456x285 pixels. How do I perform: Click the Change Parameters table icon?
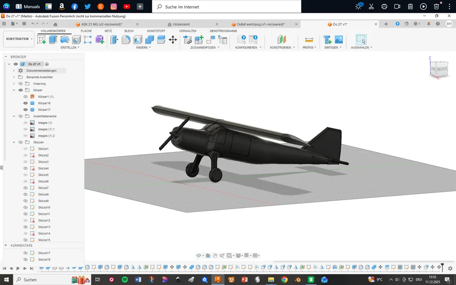[223, 40]
